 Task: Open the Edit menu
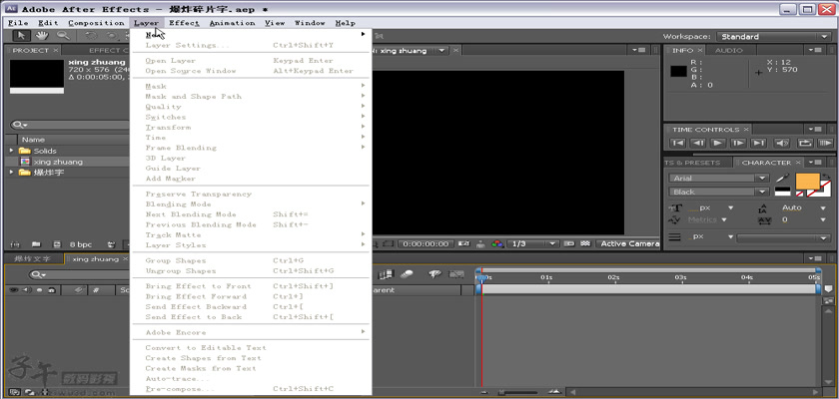coord(48,23)
